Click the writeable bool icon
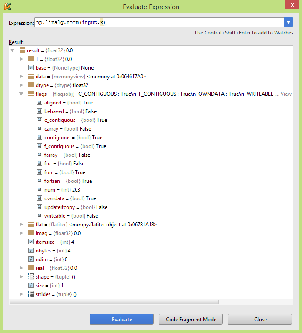The height and width of the screenshot is (333, 302). point(40,215)
